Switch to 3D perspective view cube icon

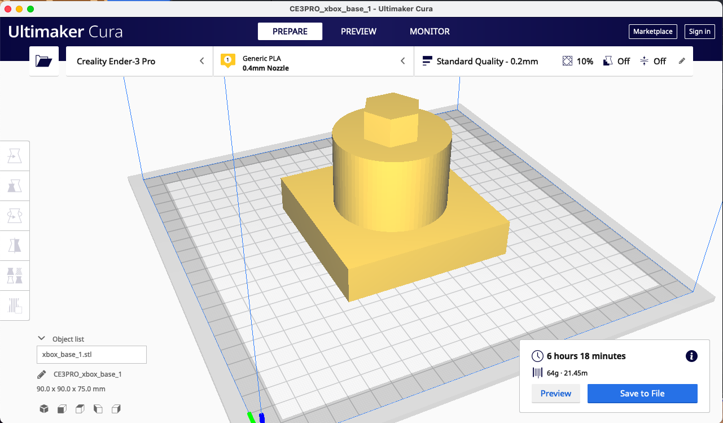(x=43, y=408)
